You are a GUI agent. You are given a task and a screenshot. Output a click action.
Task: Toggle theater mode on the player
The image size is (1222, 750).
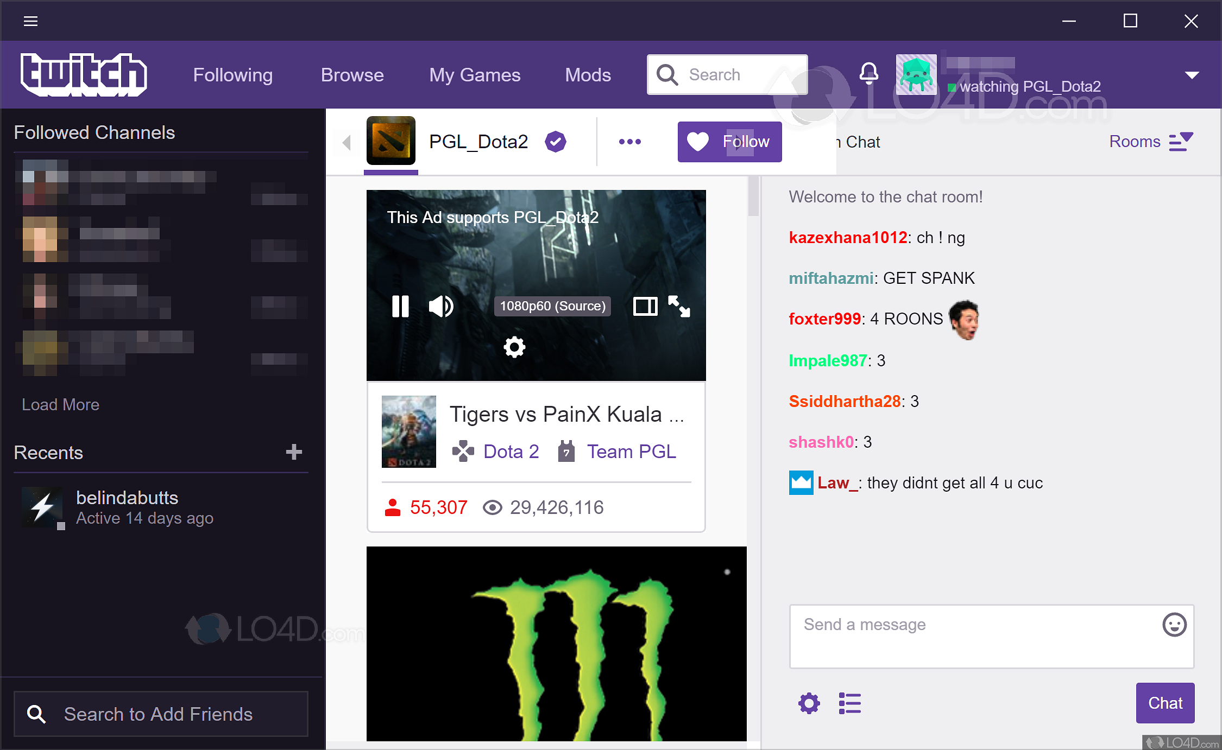[x=645, y=306]
